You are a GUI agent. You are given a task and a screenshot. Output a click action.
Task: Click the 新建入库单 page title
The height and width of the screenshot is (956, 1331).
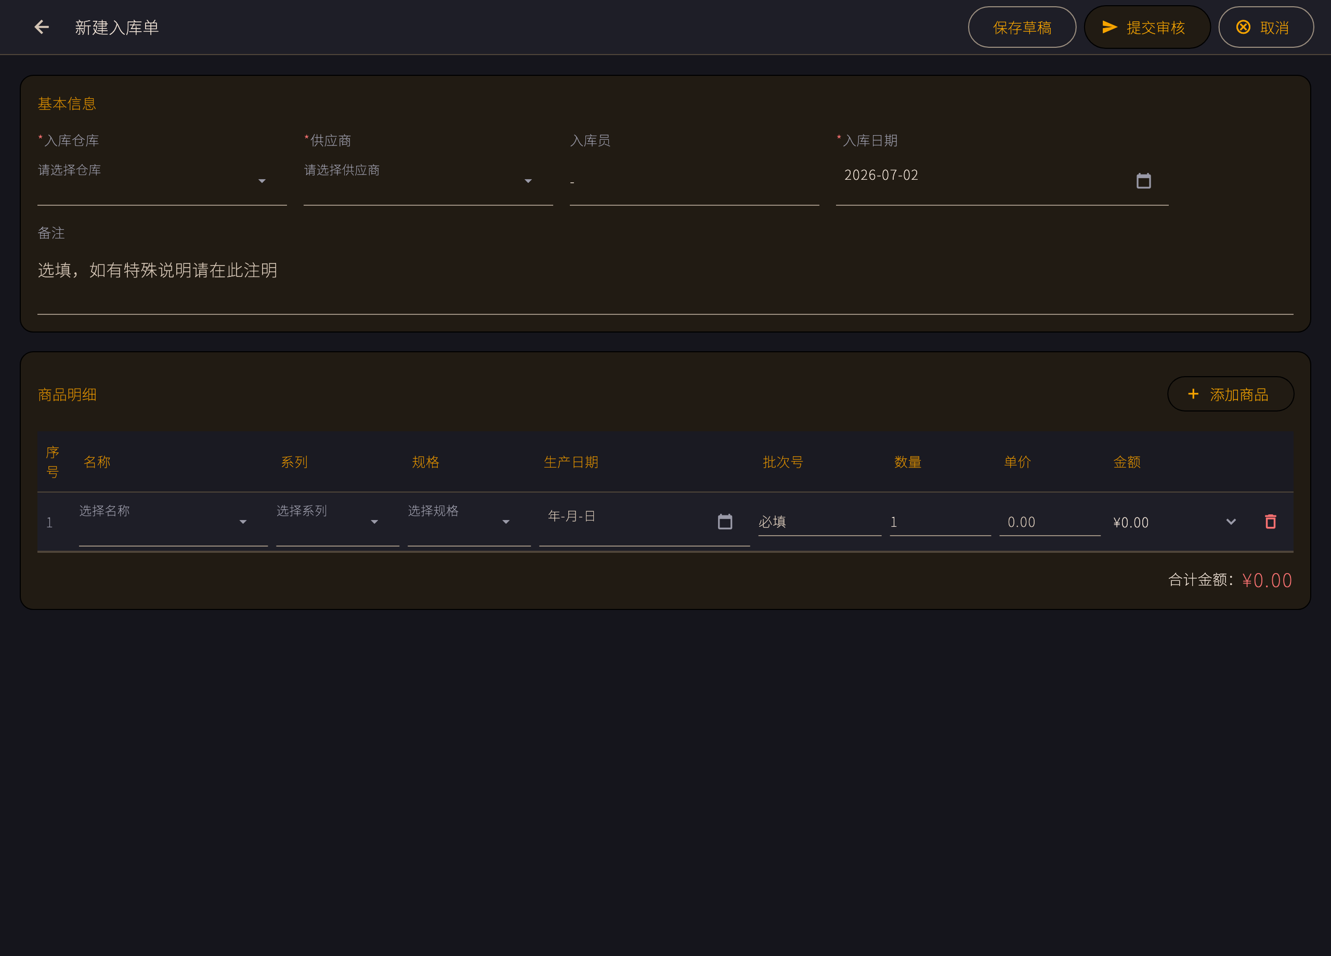point(117,27)
